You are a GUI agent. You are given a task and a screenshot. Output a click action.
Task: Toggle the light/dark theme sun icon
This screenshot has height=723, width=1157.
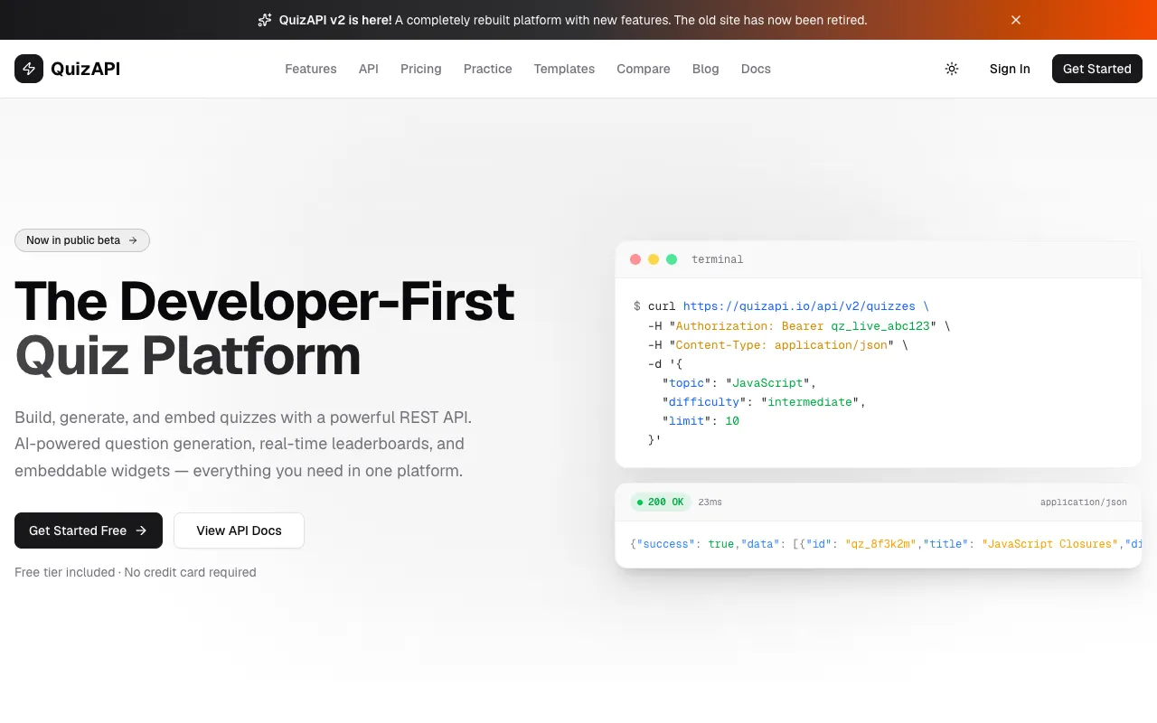click(952, 69)
